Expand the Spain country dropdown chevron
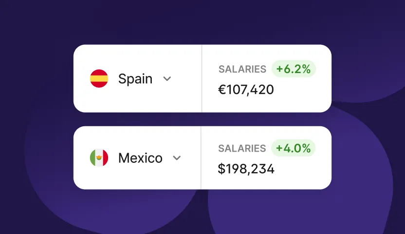405x234 pixels. (x=167, y=78)
